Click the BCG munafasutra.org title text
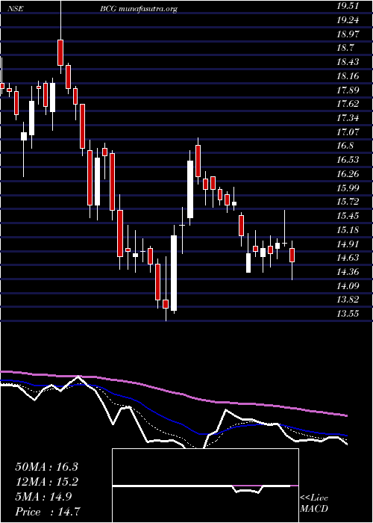 coord(139,9)
